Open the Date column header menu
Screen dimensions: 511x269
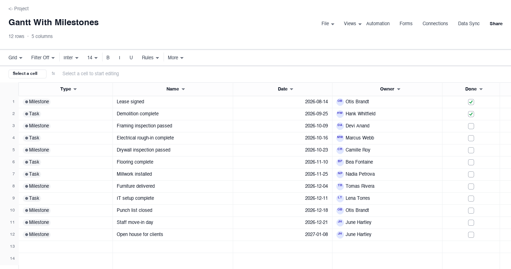[x=291, y=89]
